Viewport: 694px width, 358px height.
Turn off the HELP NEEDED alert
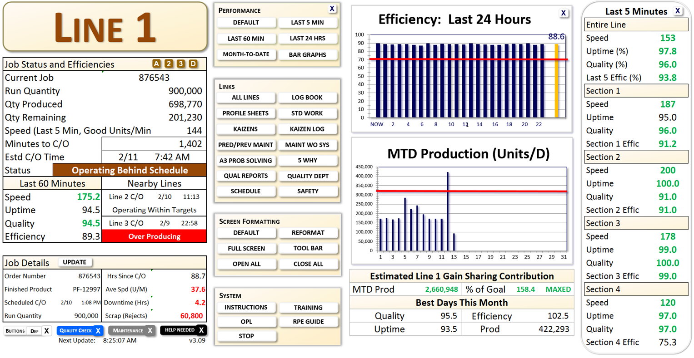click(201, 331)
